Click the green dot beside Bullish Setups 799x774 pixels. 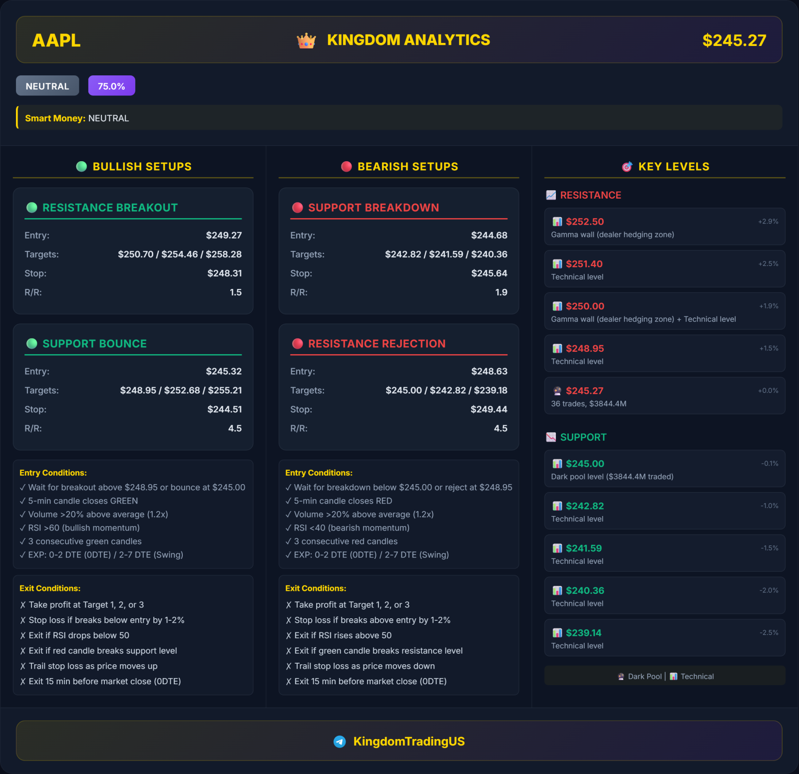click(81, 166)
